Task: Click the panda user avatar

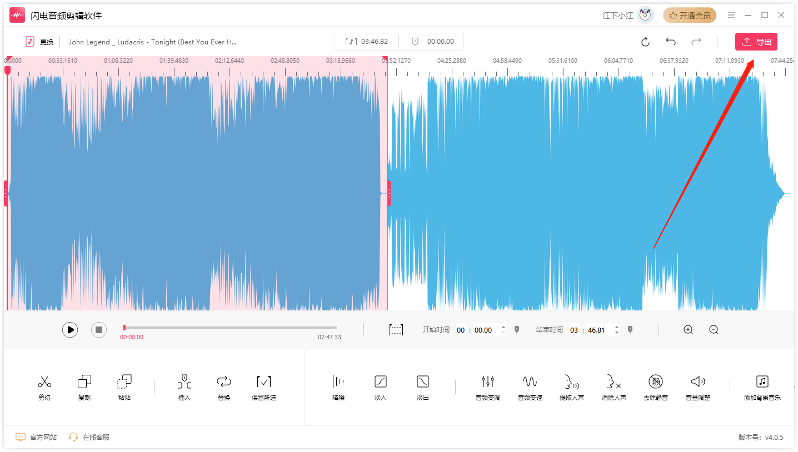Action: tap(645, 15)
